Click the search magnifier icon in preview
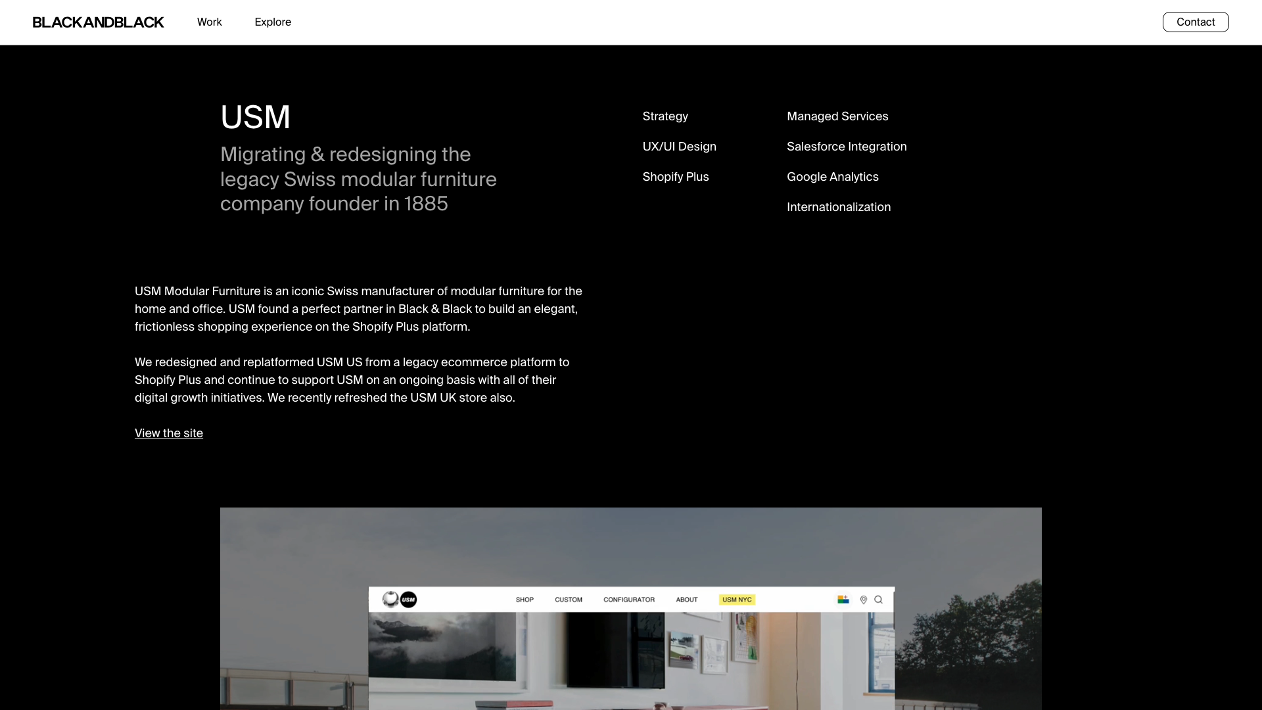The height and width of the screenshot is (710, 1262). pyautogui.click(x=878, y=600)
